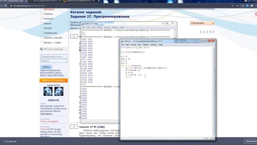Switch to the Online Whiteboard tab
The width and height of the screenshot is (257, 145).
78,1
